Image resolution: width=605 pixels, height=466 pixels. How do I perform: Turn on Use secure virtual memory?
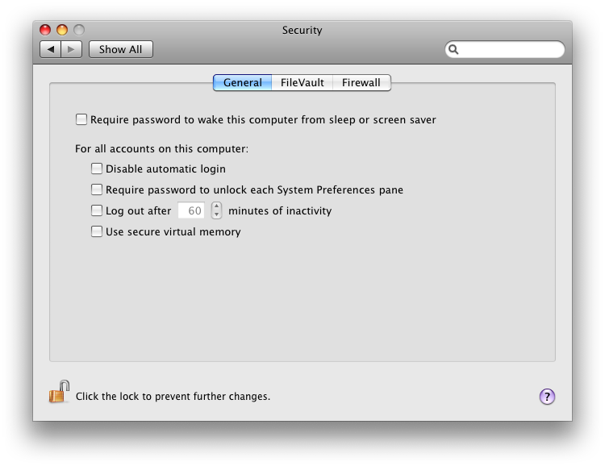tap(97, 232)
